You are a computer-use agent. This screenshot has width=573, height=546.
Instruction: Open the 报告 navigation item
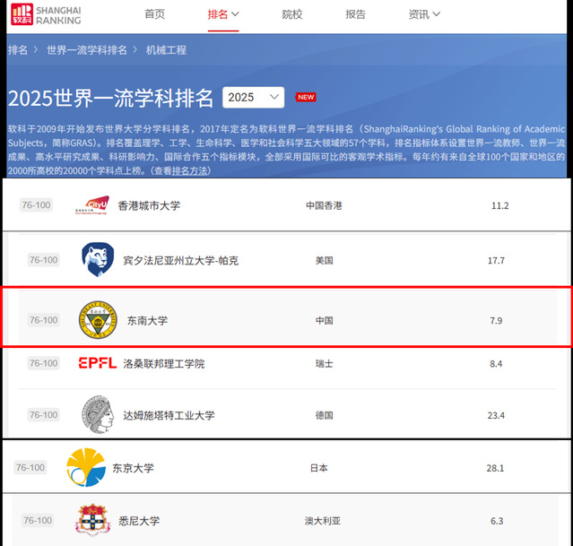(355, 14)
